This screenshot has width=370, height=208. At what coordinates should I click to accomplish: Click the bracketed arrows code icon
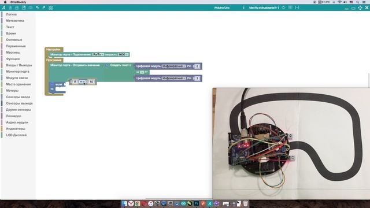(297, 8)
